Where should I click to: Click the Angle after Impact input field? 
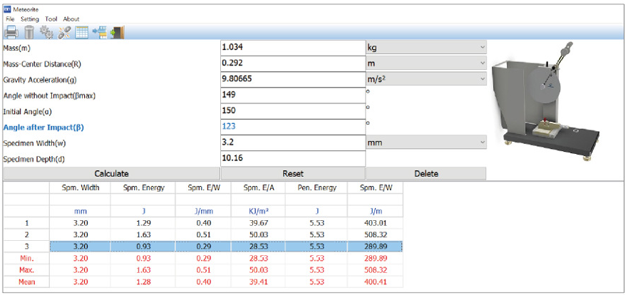point(293,127)
